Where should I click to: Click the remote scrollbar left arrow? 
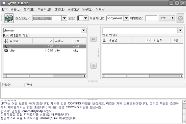[104, 76]
